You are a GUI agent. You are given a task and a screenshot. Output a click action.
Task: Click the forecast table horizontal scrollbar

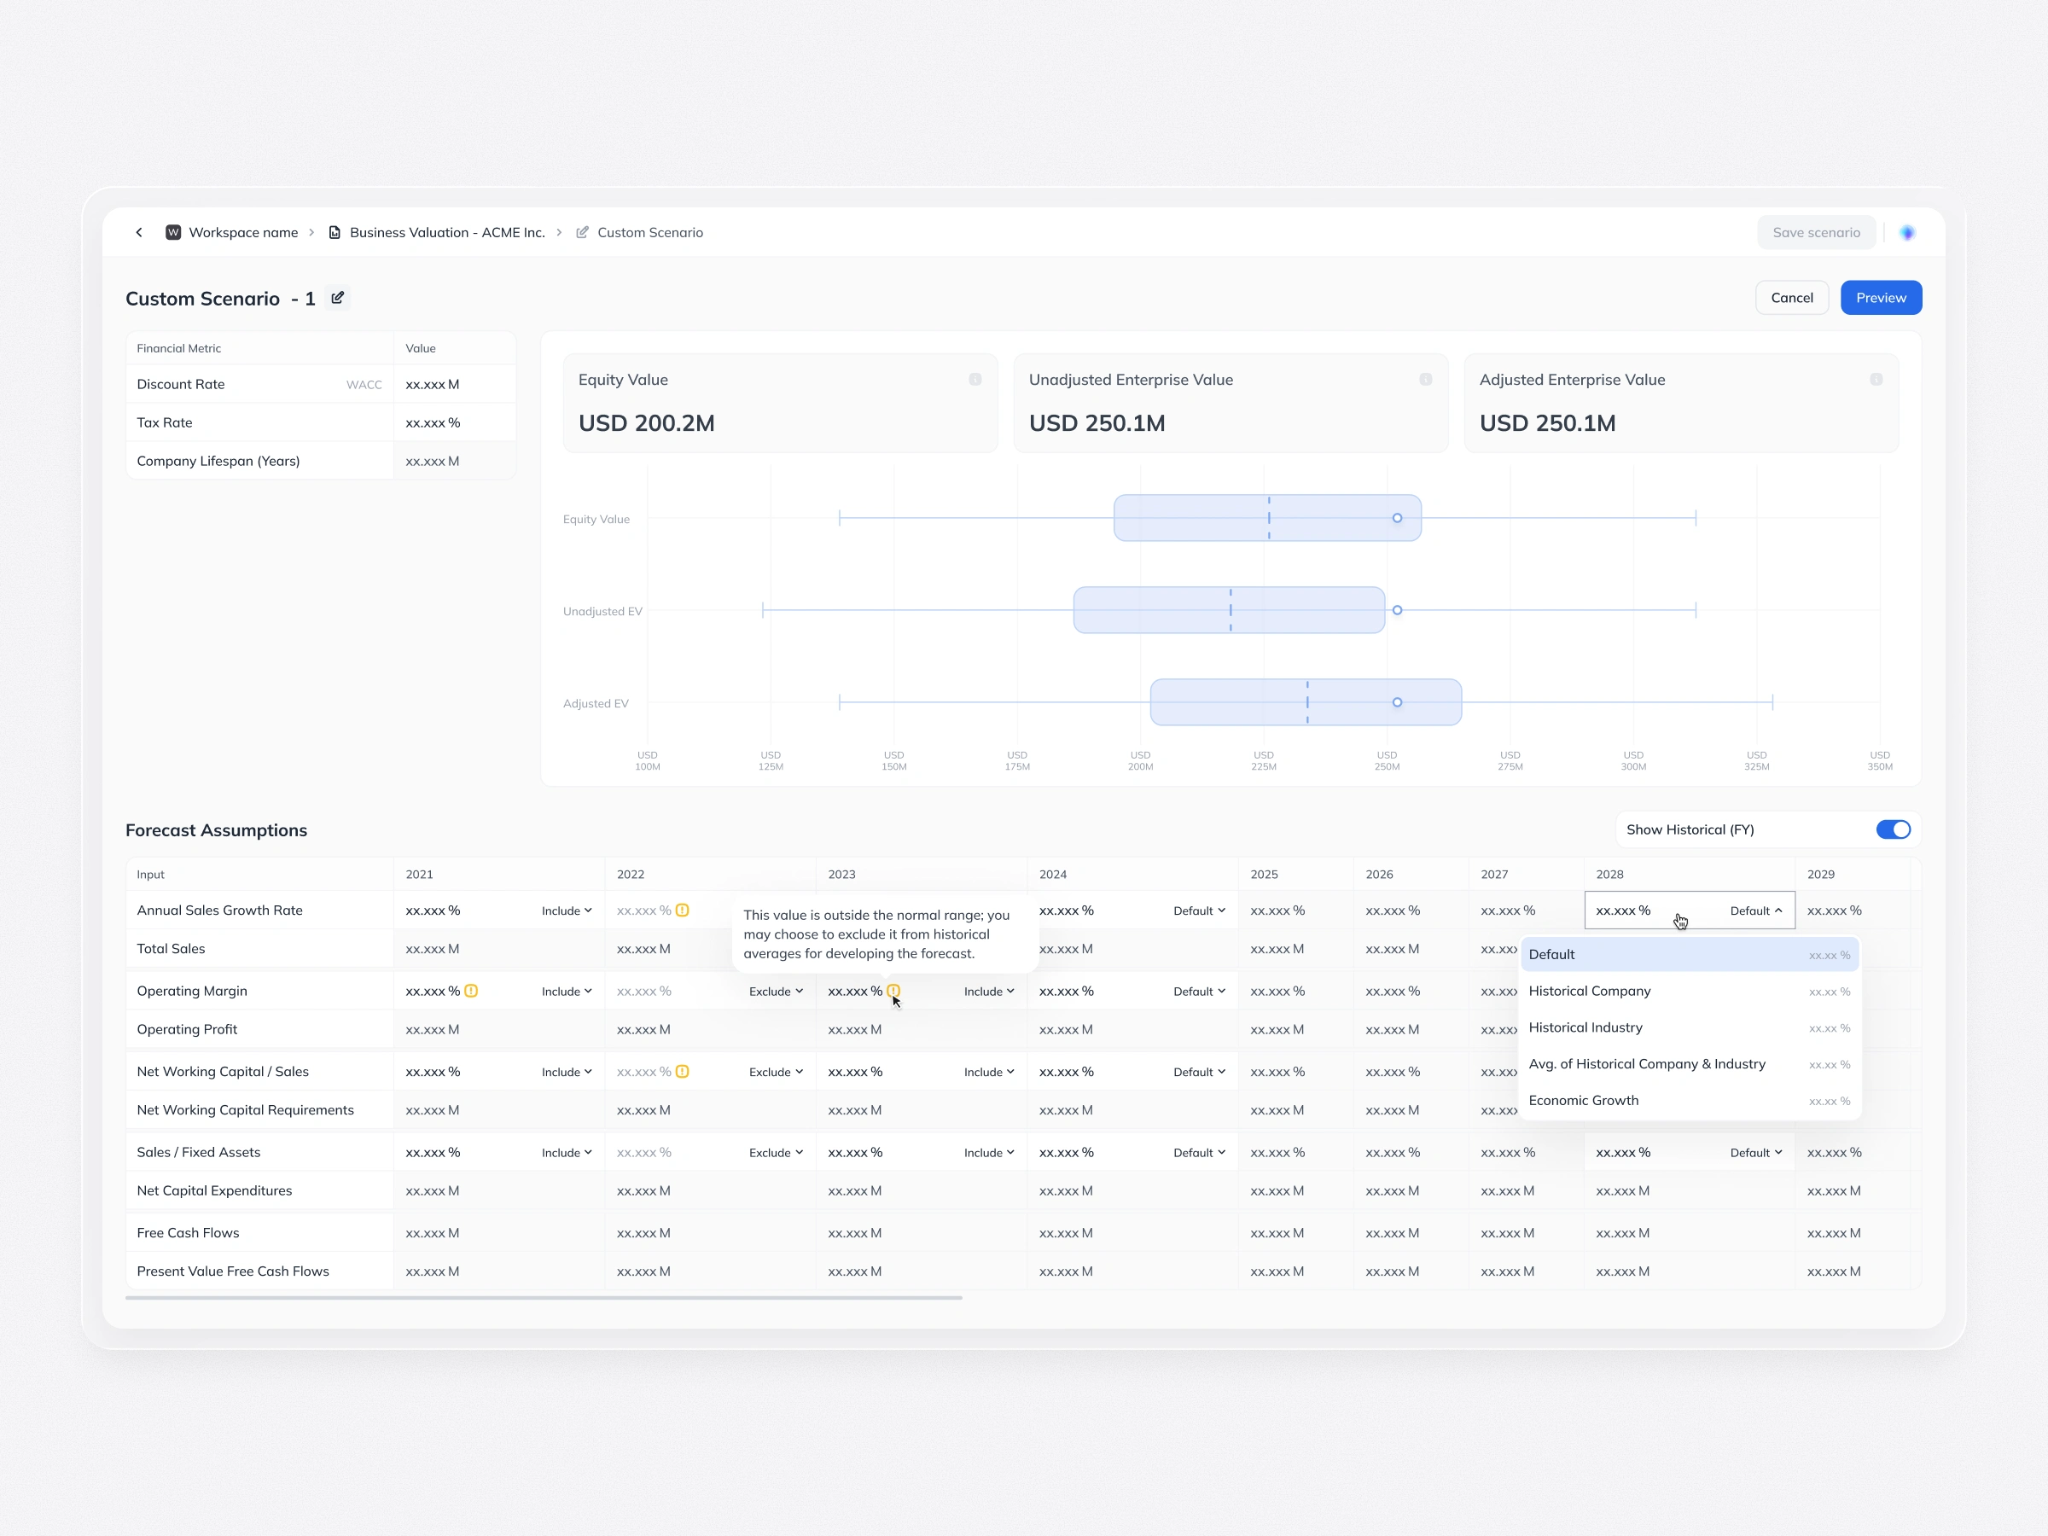544,1298
